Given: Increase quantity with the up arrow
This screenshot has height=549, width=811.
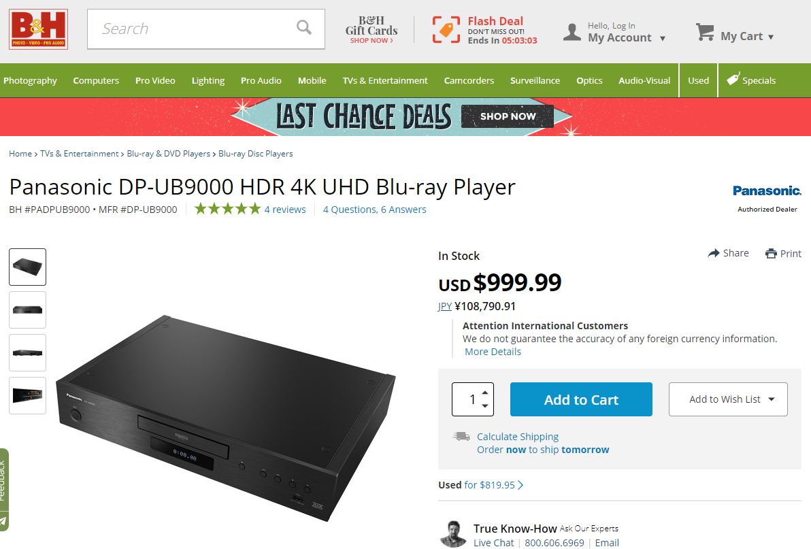Looking at the screenshot, I should click(485, 393).
